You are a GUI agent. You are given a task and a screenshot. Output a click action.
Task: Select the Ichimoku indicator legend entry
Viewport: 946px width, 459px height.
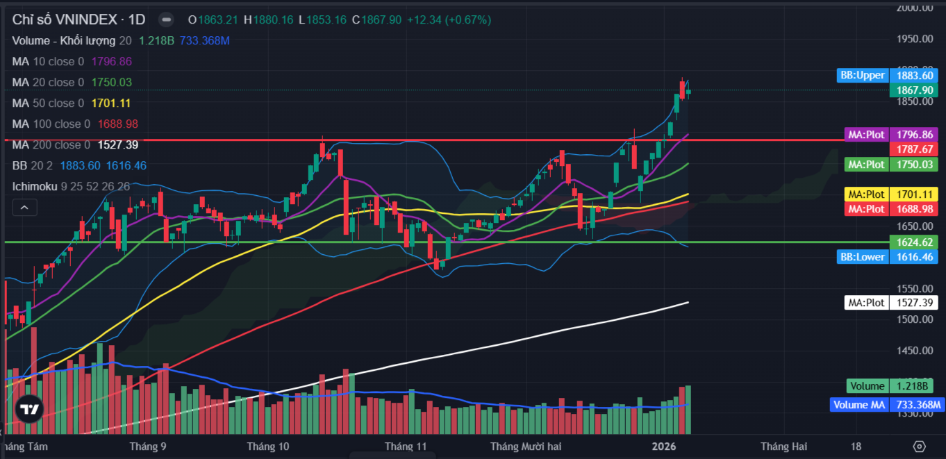coord(35,186)
